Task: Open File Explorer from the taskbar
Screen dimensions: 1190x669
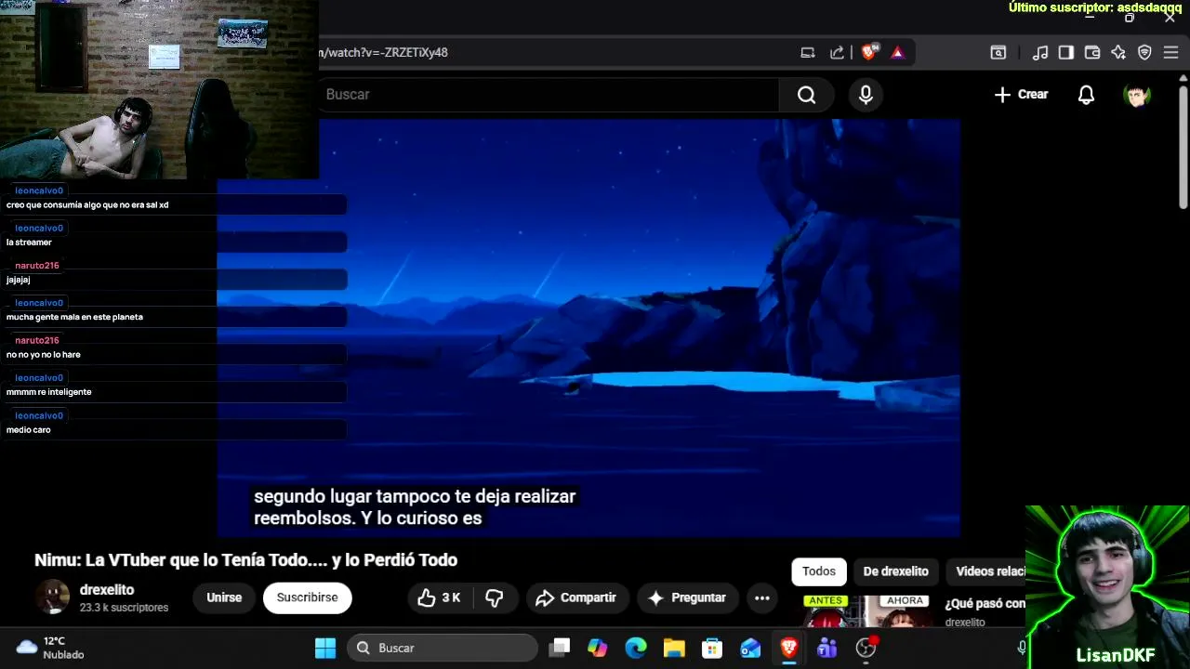Action: [x=674, y=648]
